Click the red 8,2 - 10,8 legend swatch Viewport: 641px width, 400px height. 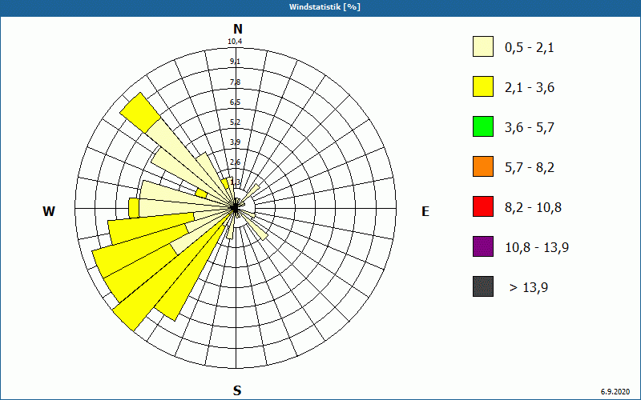pos(483,206)
